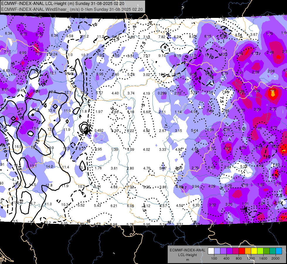Select the 1.76 grid value

coord(98,168)
